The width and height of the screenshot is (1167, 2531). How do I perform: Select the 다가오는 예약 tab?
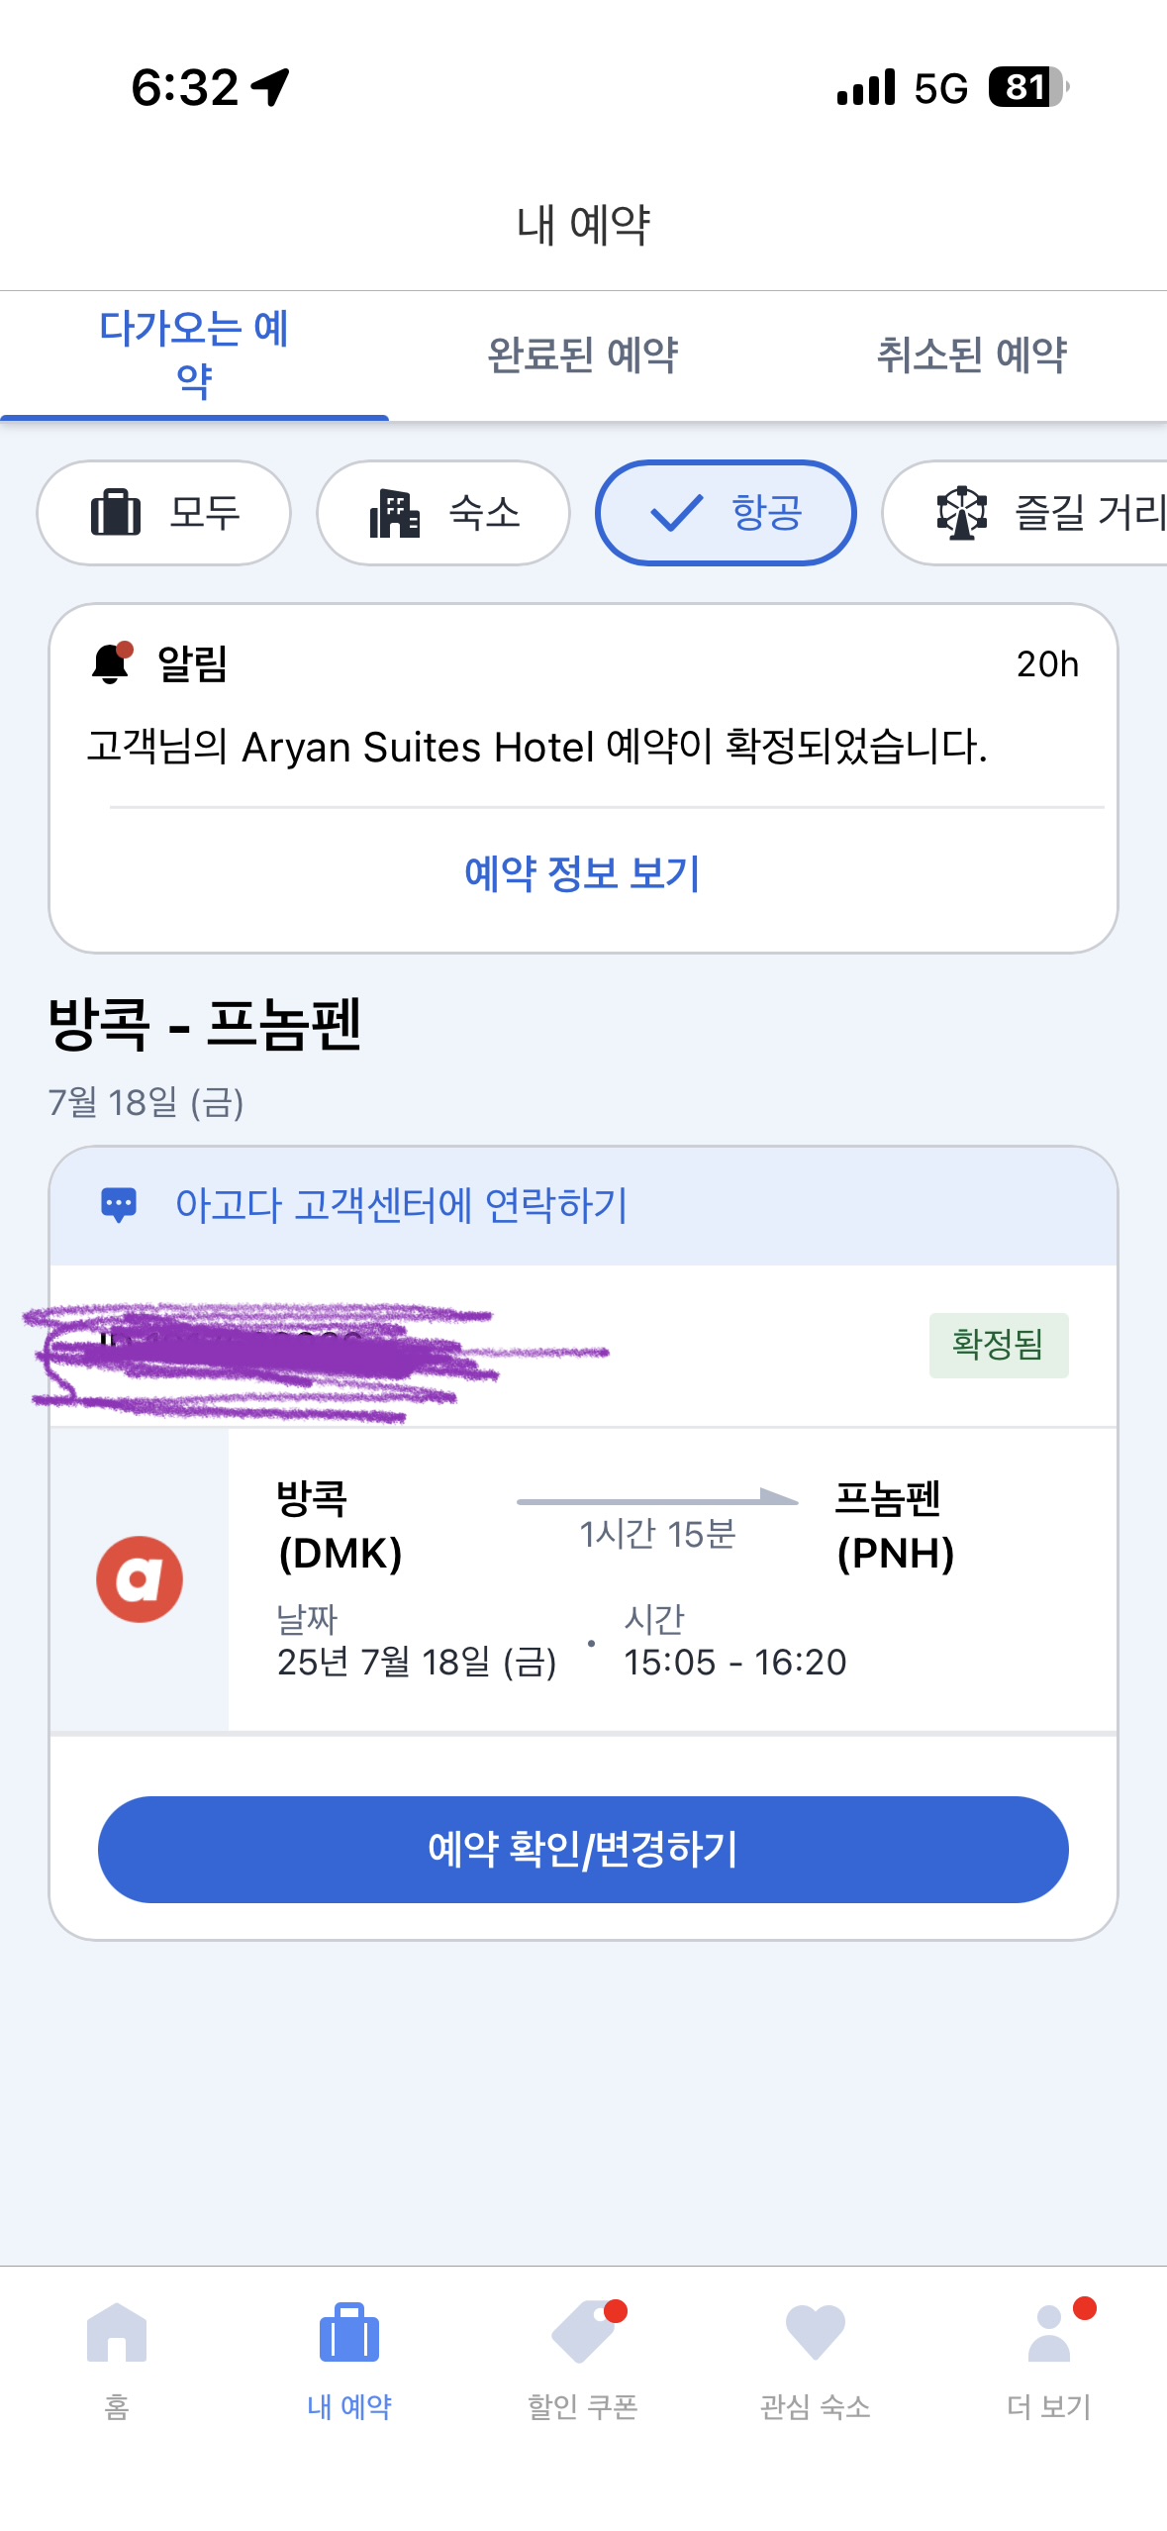point(194,354)
